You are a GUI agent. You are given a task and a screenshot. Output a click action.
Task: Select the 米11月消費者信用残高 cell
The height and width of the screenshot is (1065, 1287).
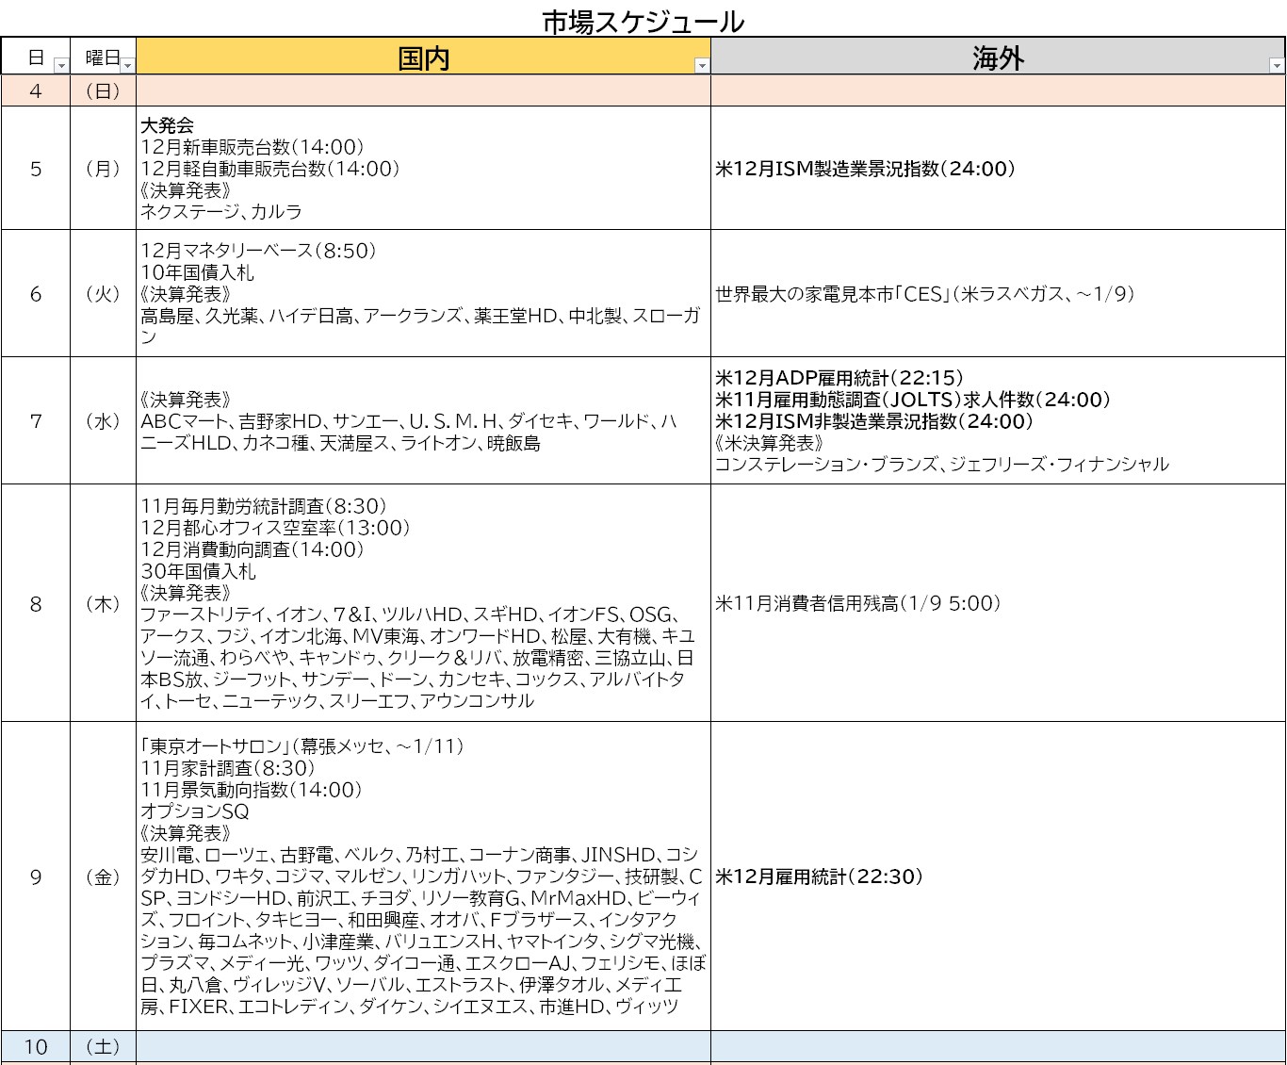[x=997, y=603]
